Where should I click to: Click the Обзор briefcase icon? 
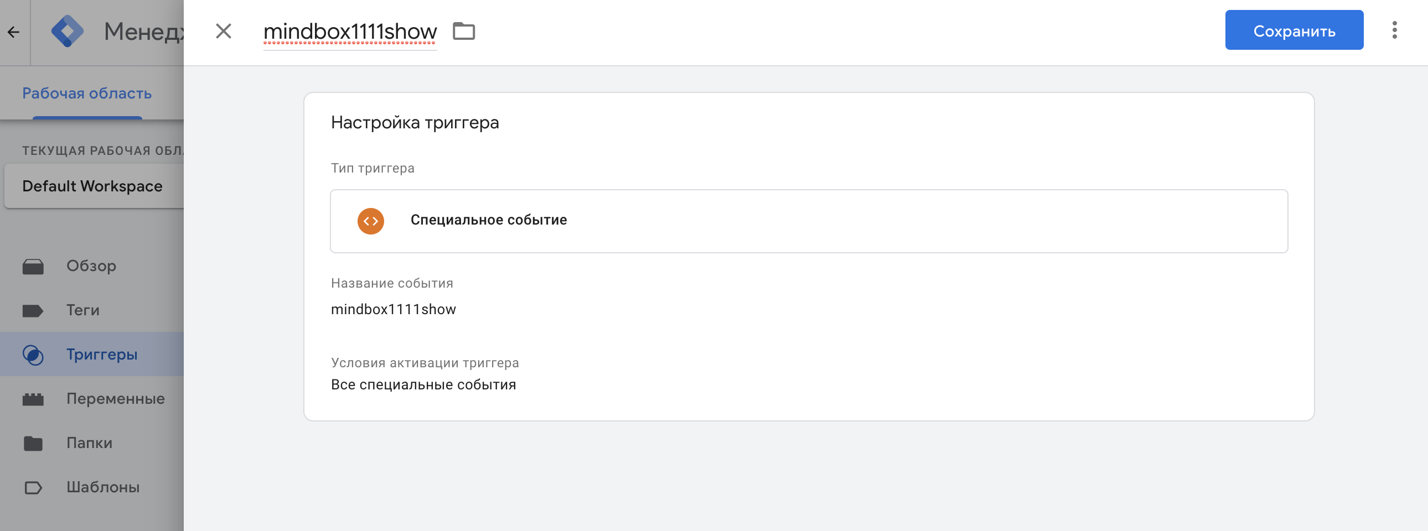tap(33, 267)
